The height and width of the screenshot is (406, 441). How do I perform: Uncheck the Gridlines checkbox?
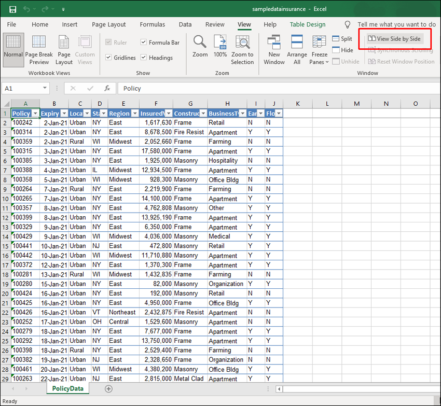pos(108,58)
